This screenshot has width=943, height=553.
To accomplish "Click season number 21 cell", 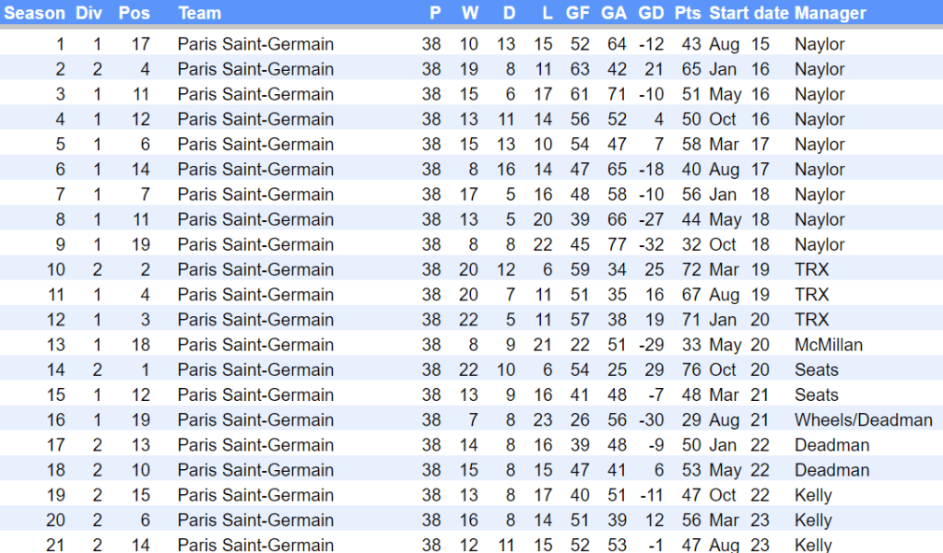I will click(55, 544).
